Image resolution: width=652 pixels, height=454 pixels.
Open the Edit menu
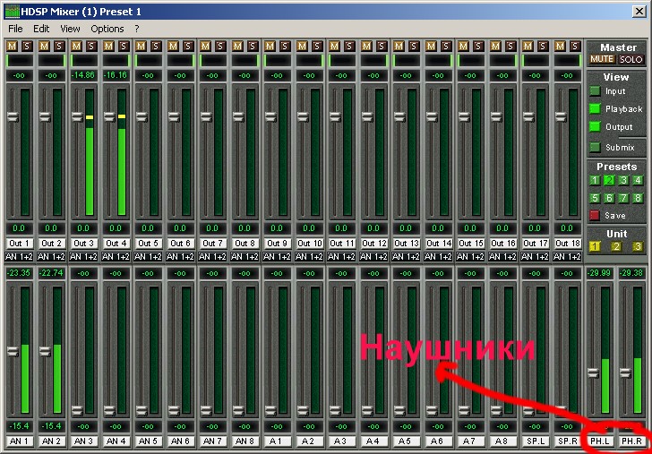41,29
